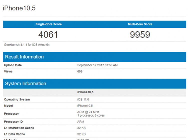Click the Model row's iPhone10,5 value

coord(85,106)
